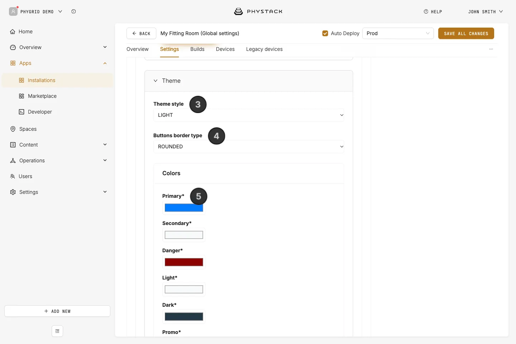
Task: Switch to the Overview tab
Action: click(x=138, y=49)
